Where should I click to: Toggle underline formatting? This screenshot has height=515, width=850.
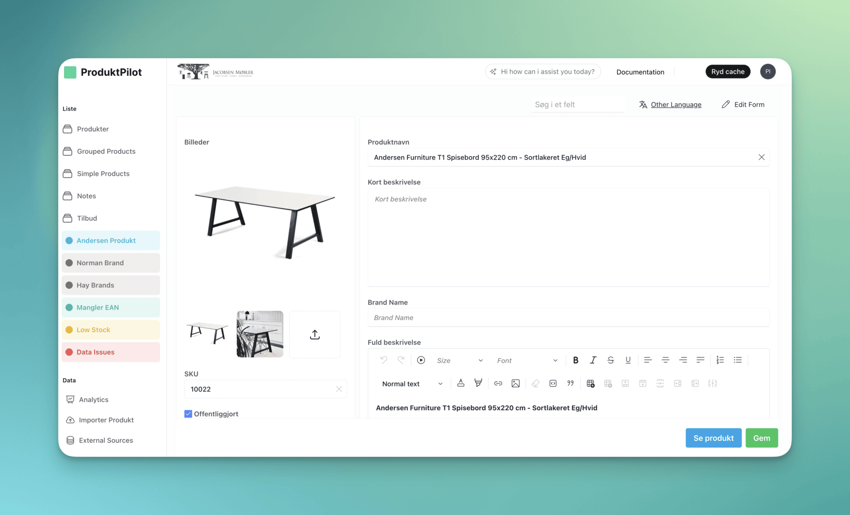(x=628, y=360)
